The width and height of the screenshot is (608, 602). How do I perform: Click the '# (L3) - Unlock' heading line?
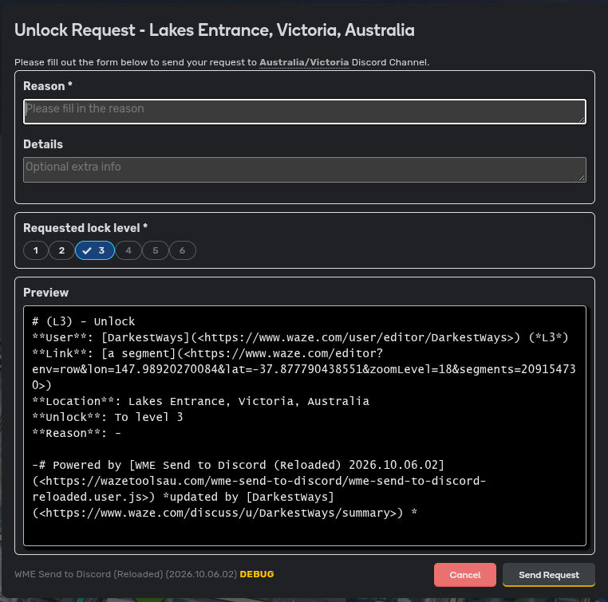tap(83, 321)
